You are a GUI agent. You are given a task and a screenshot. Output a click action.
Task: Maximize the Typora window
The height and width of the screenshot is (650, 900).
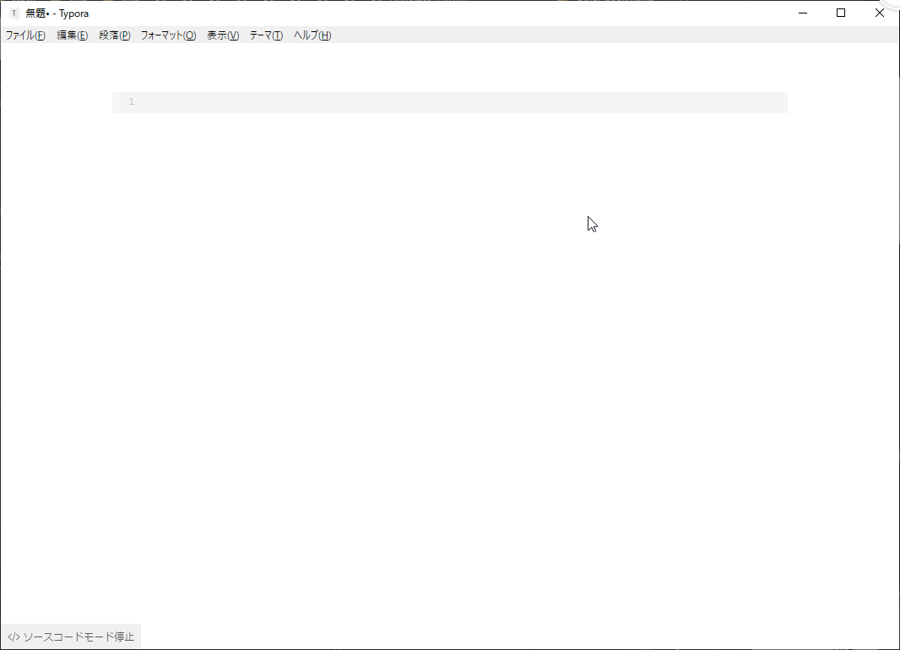click(x=841, y=13)
